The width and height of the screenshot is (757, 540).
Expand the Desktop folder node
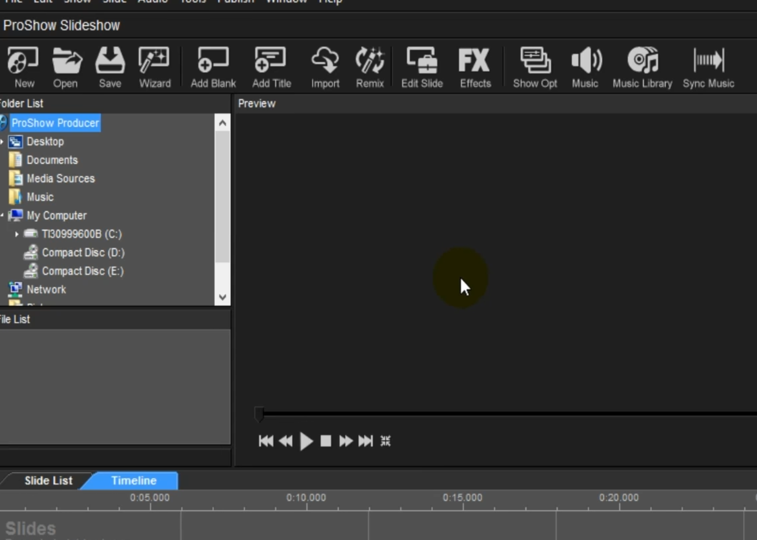2,142
